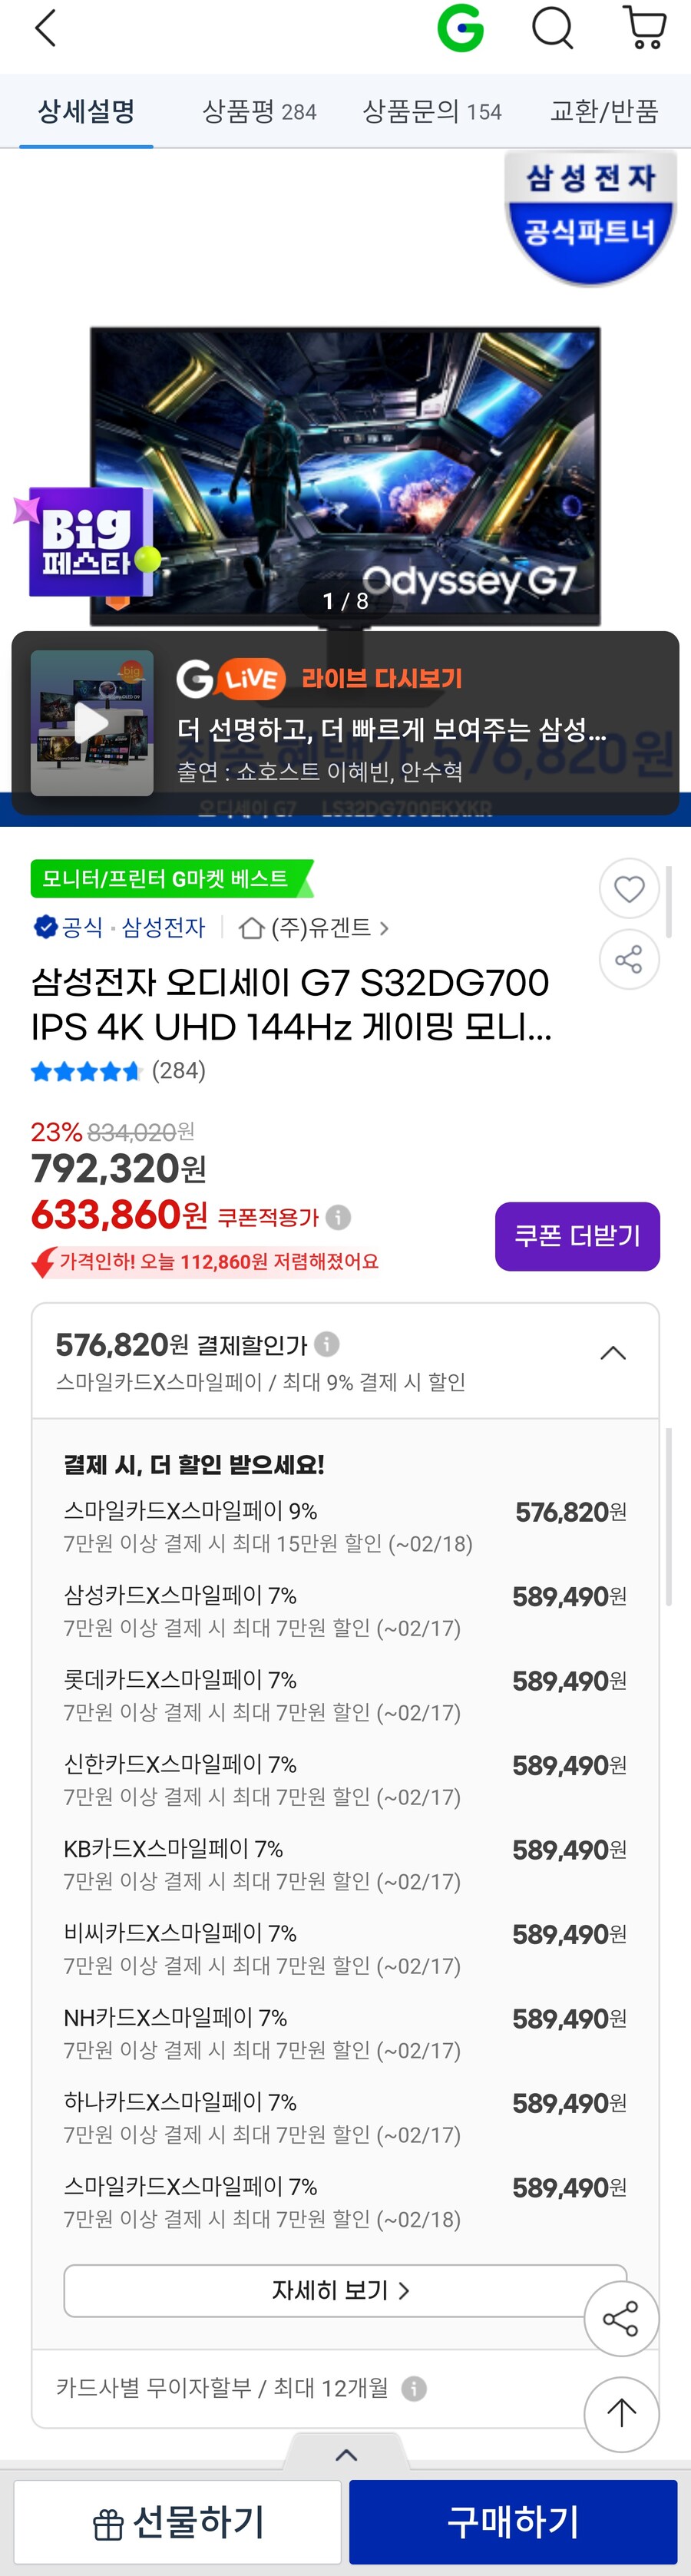Open the 교환/반품 tab
This screenshot has width=691, height=2576.
pos(606,111)
